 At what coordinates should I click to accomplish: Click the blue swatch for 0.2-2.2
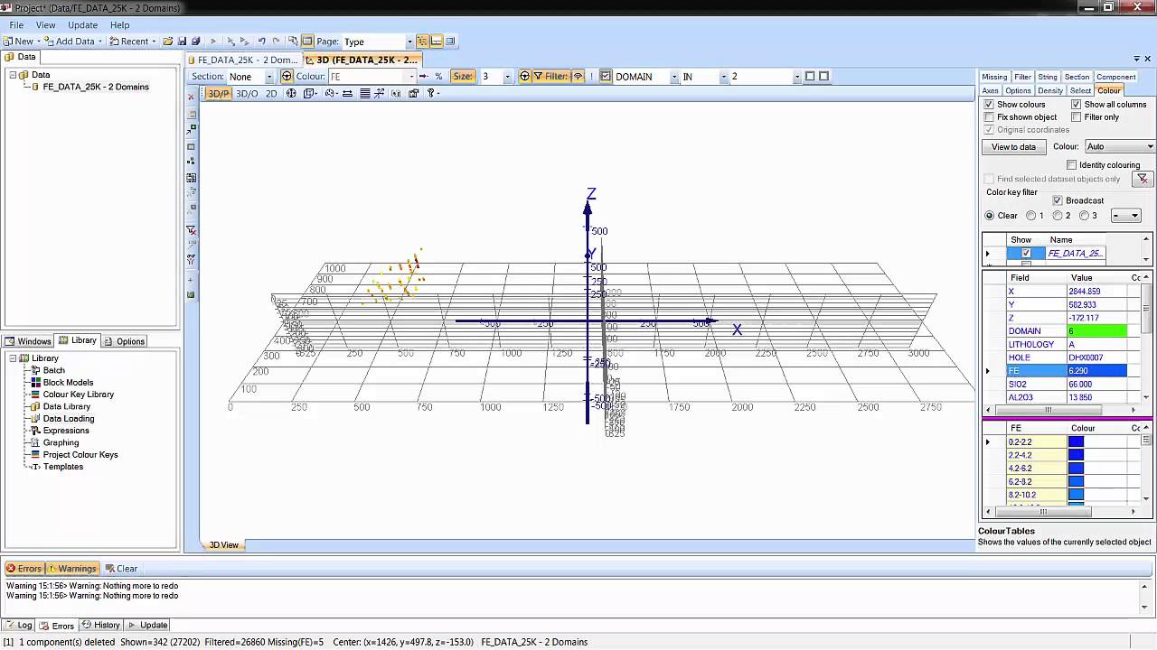click(x=1076, y=441)
